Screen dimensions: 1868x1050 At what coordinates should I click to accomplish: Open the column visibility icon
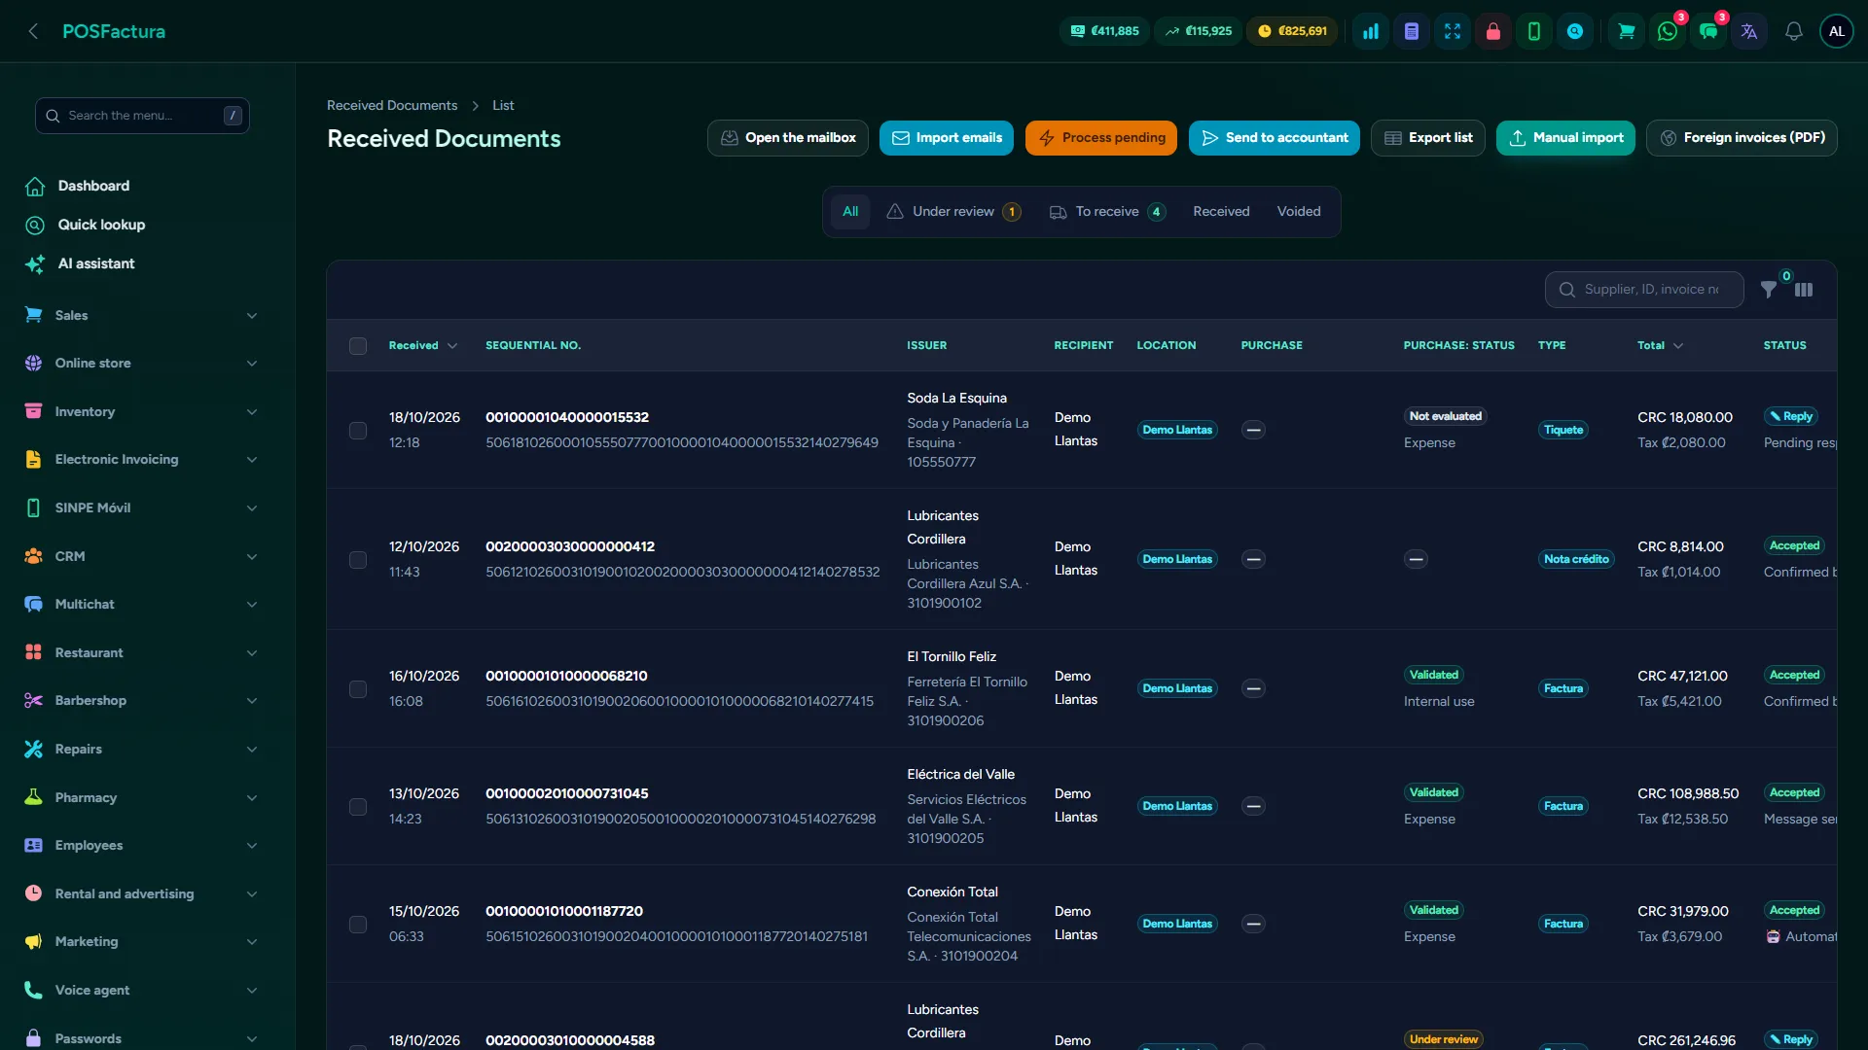1804,290
